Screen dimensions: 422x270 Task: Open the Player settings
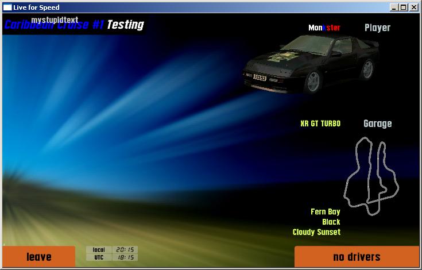pyautogui.click(x=377, y=28)
